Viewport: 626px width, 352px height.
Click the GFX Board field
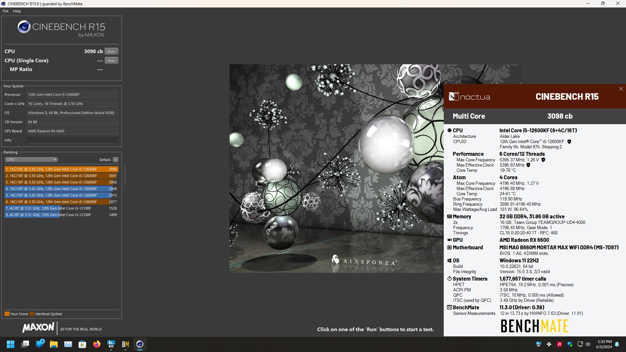tap(72, 131)
